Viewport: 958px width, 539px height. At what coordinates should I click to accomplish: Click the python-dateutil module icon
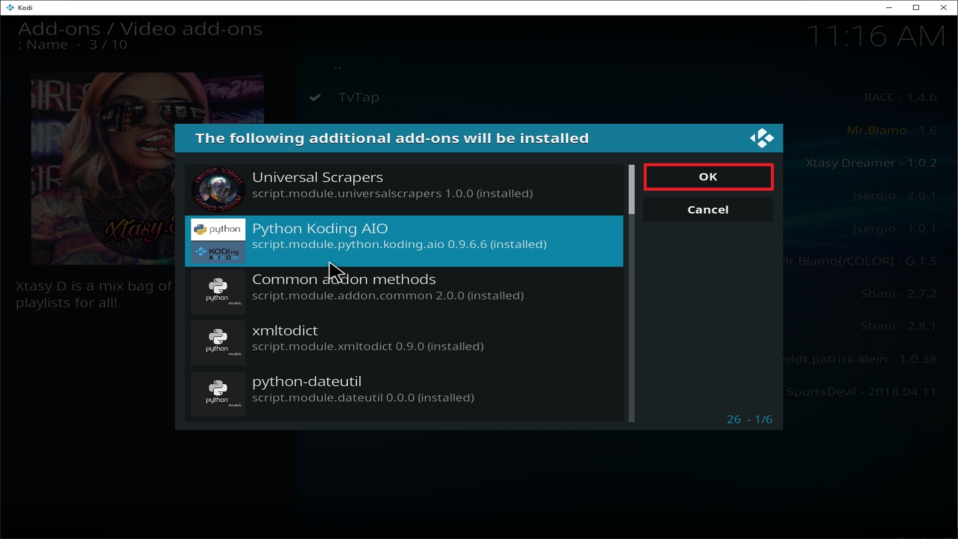coord(218,394)
